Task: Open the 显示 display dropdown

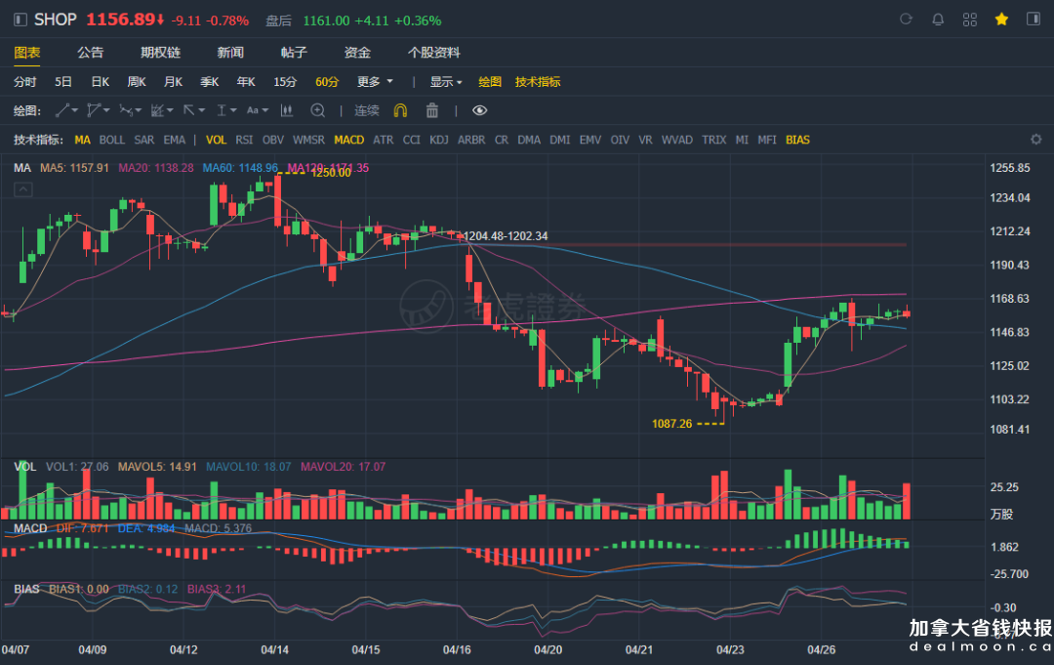Action: (447, 82)
